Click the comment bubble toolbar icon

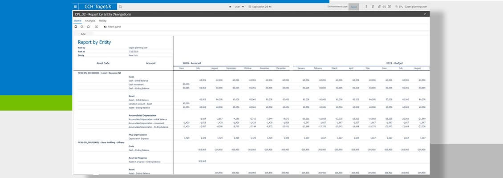tap(88, 27)
